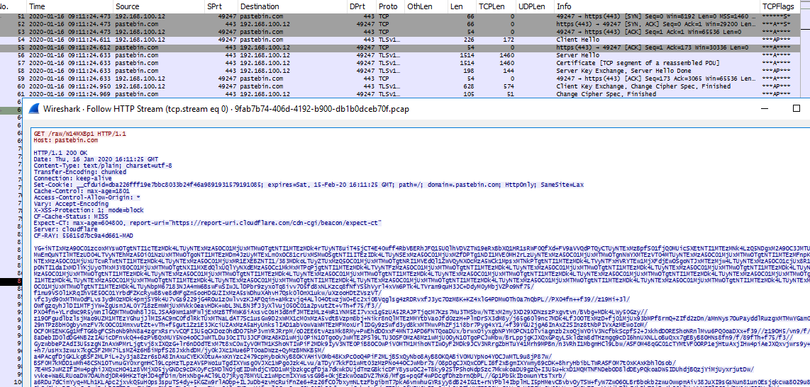The width and height of the screenshot is (810, 387).
Task: Click the Source column header
Action: (x=158, y=6)
